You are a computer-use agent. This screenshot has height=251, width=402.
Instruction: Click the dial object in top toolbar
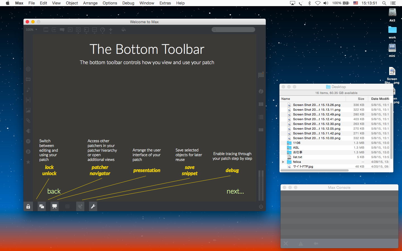102,30
